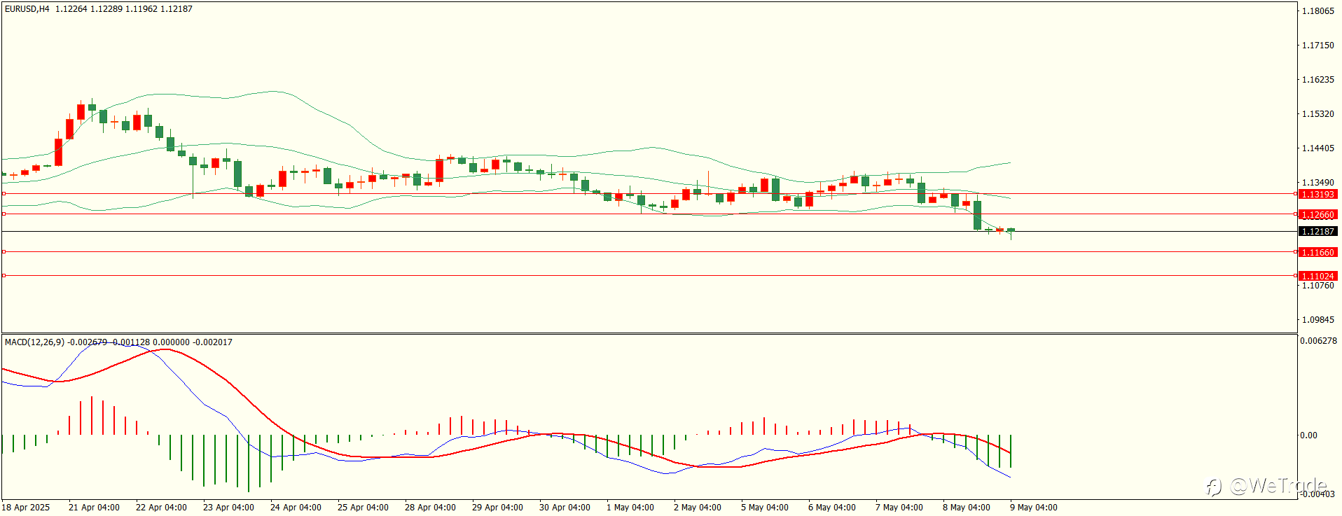
Task: Select the left handle of 1.13193 line
Action: tap(4, 193)
